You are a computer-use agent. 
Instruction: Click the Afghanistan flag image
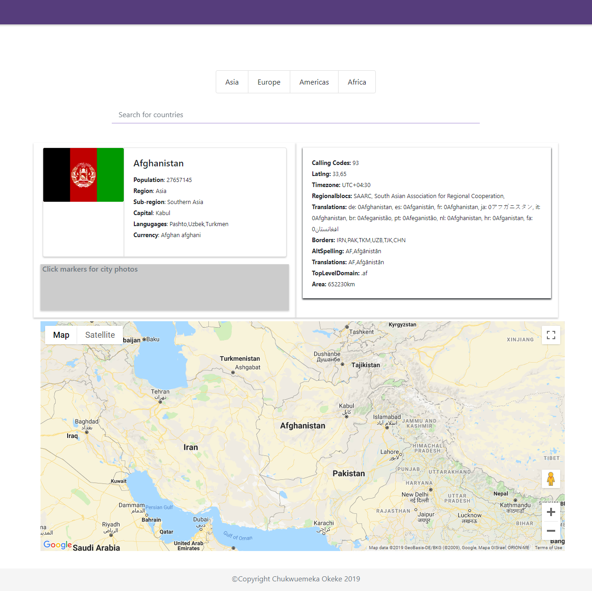(83, 175)
